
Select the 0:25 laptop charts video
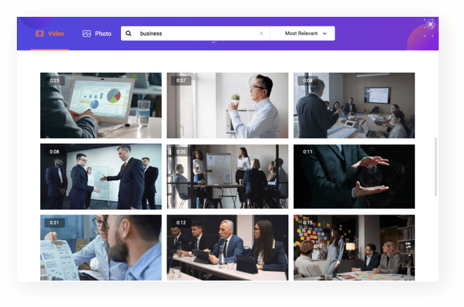click(101, 105)
